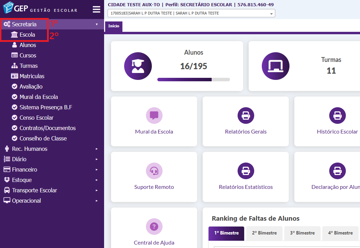
Task: Open Escola in the sidebar
Action: [x=27, y=35]
